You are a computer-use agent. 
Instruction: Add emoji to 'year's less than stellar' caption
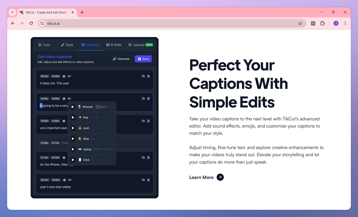pos(64,180)
